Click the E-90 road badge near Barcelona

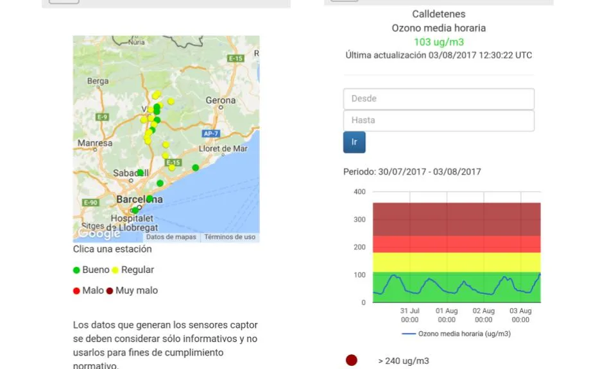[90, 202]
